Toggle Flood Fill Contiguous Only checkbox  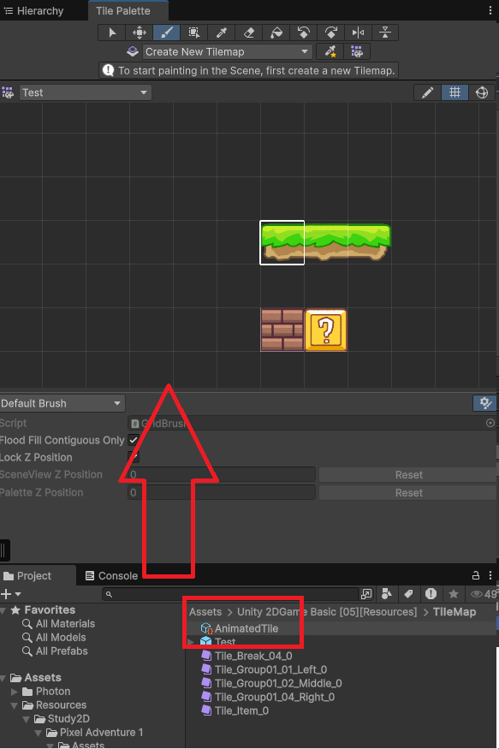[134, 440]
